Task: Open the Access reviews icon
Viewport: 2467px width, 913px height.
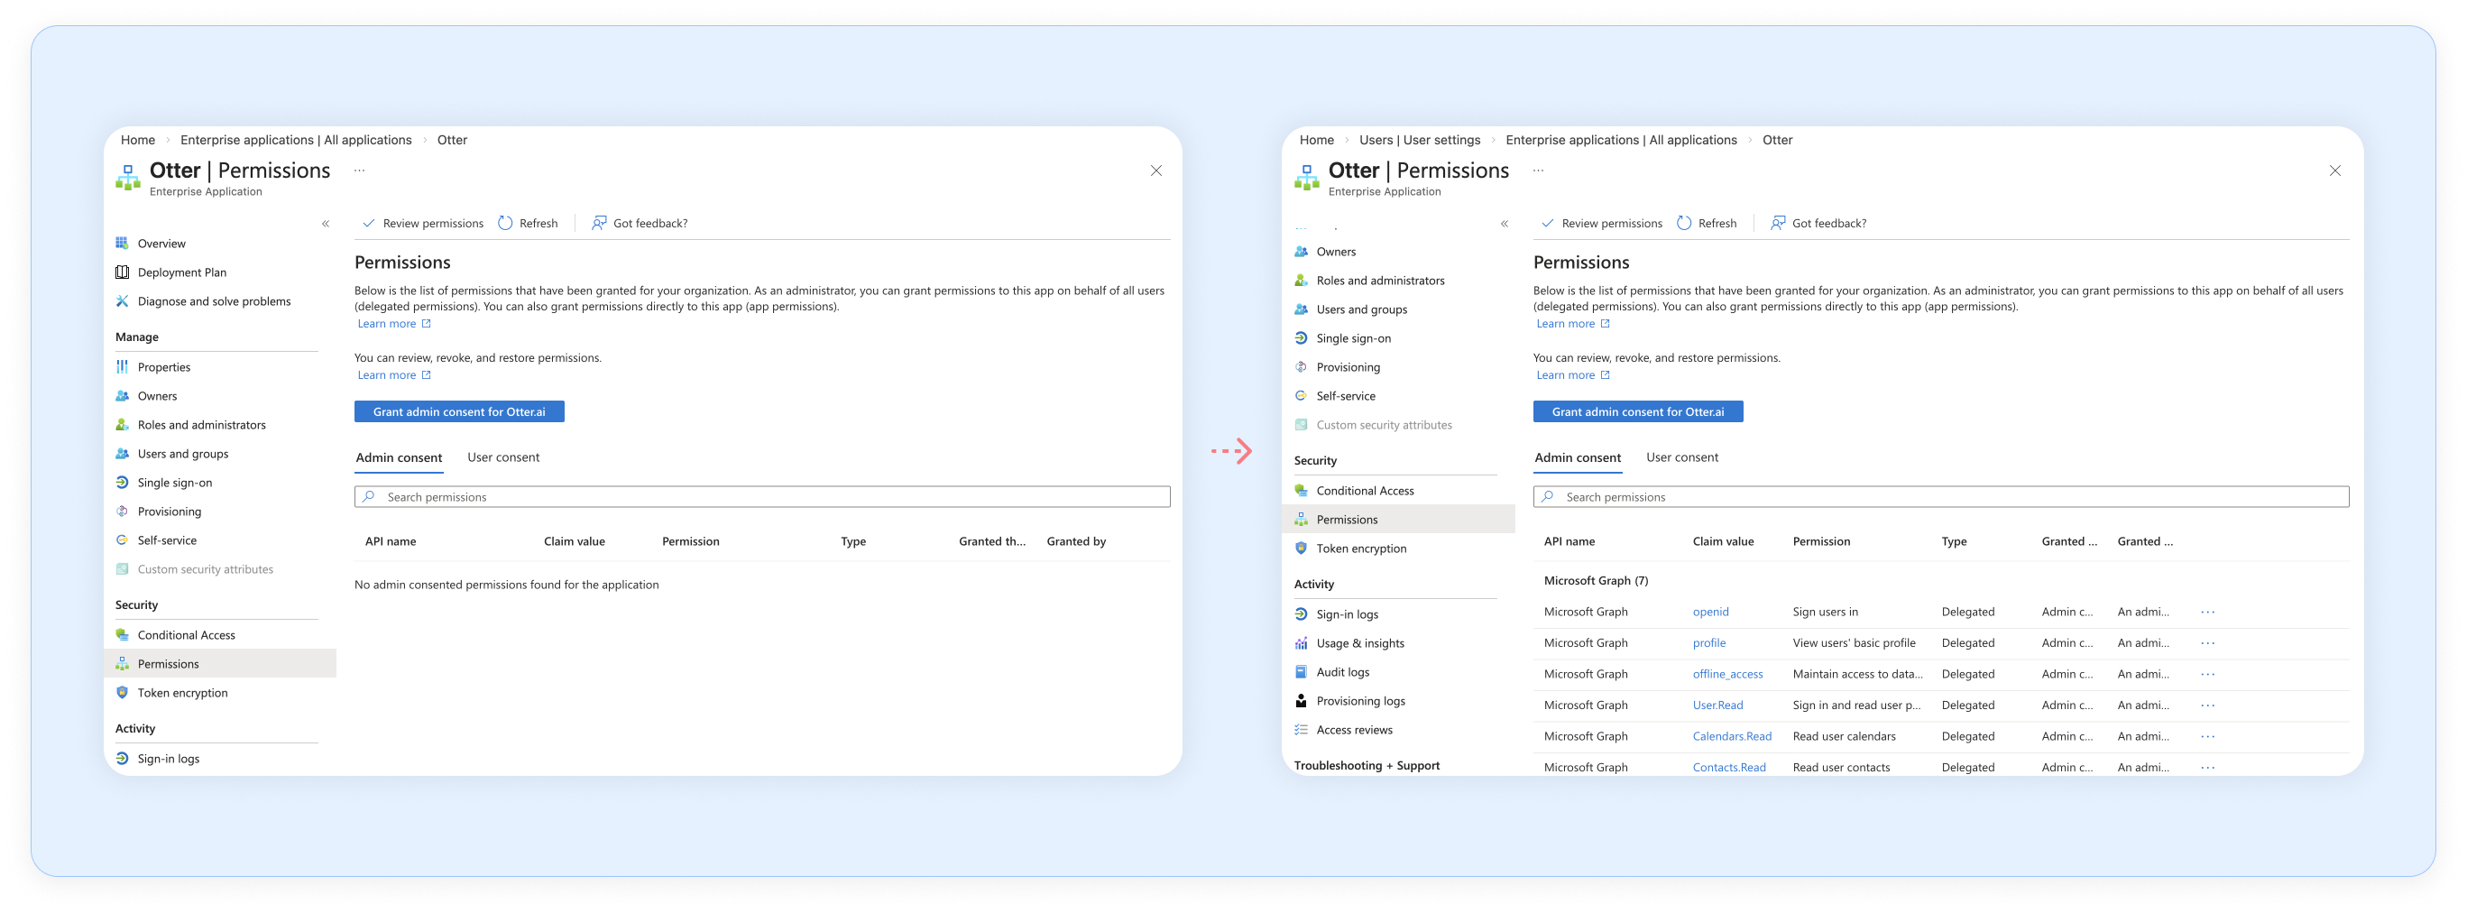Action: pyautogui.click(x=1301, y=729)
